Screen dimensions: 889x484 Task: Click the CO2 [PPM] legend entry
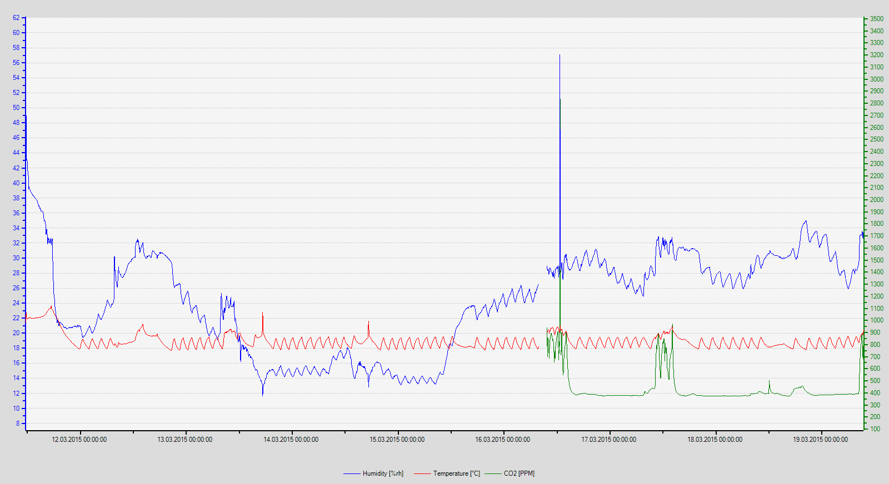(x=510, y=473)
